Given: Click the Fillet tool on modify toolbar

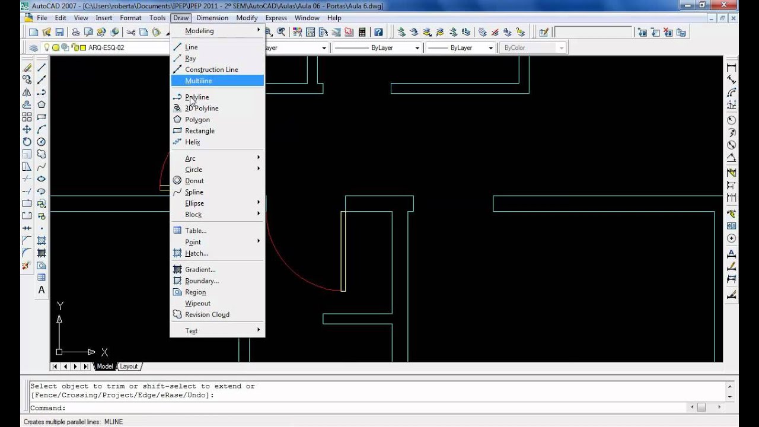Looking at the screenshot, I should [27, 253].
